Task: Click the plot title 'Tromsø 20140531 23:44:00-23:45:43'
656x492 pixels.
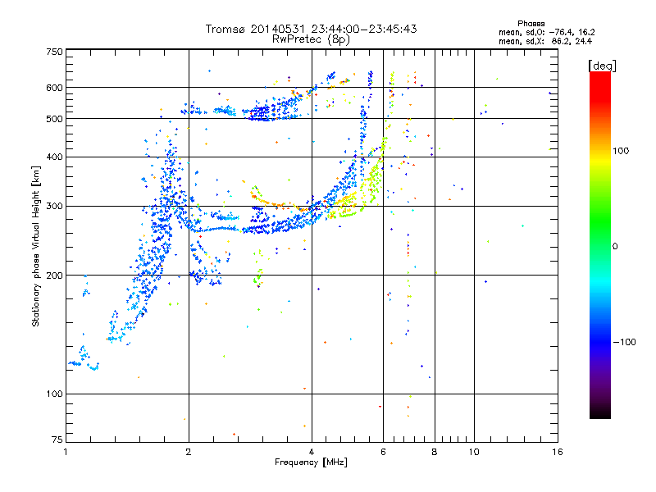Action: (312, 29)
